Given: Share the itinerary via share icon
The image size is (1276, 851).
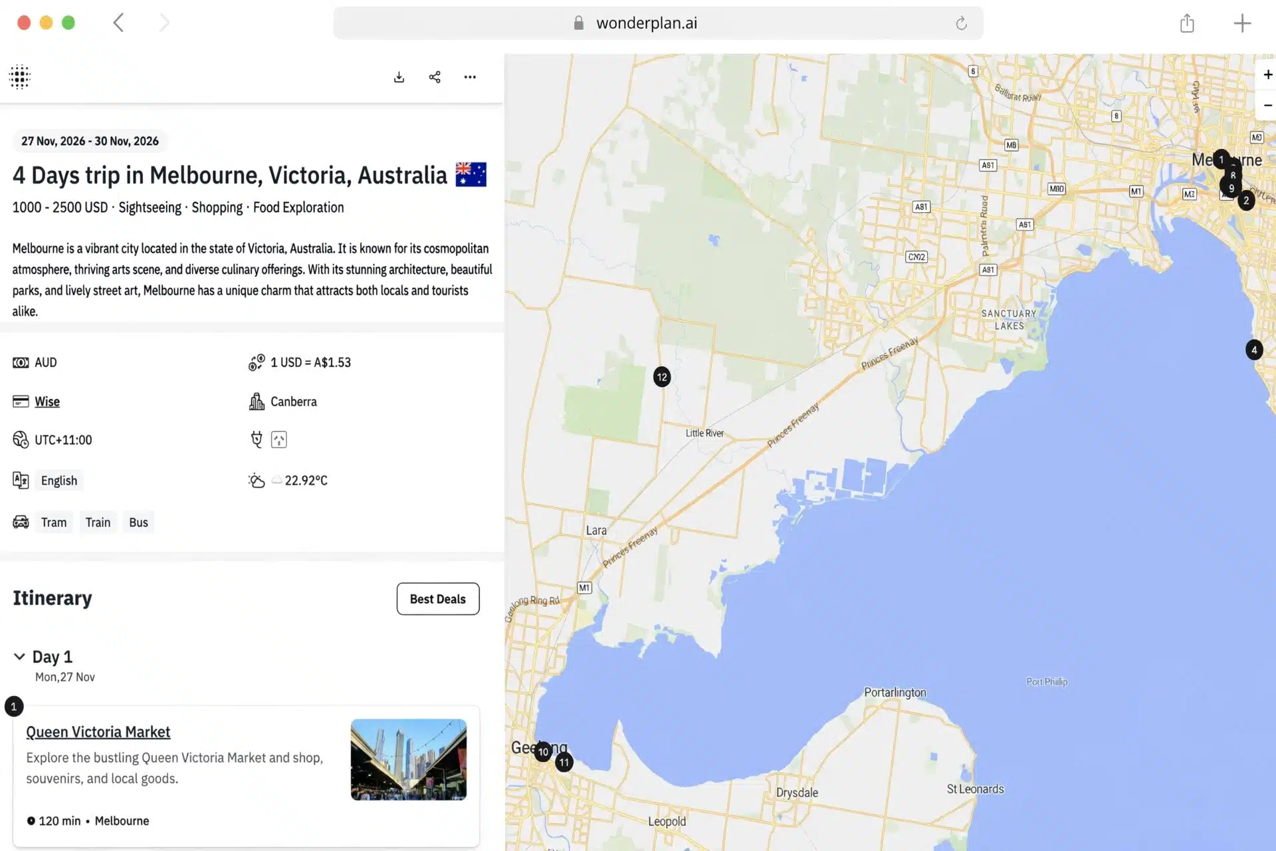Looking at the screenshot, I should pyautogui.click(x=435, y=77).
